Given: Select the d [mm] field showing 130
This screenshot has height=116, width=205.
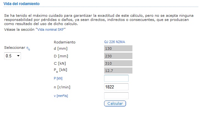Looking at the screenshot, I should [118, 48].
